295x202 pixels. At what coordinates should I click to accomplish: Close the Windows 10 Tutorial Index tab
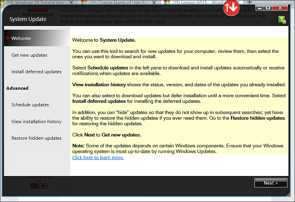pos(71,2)
